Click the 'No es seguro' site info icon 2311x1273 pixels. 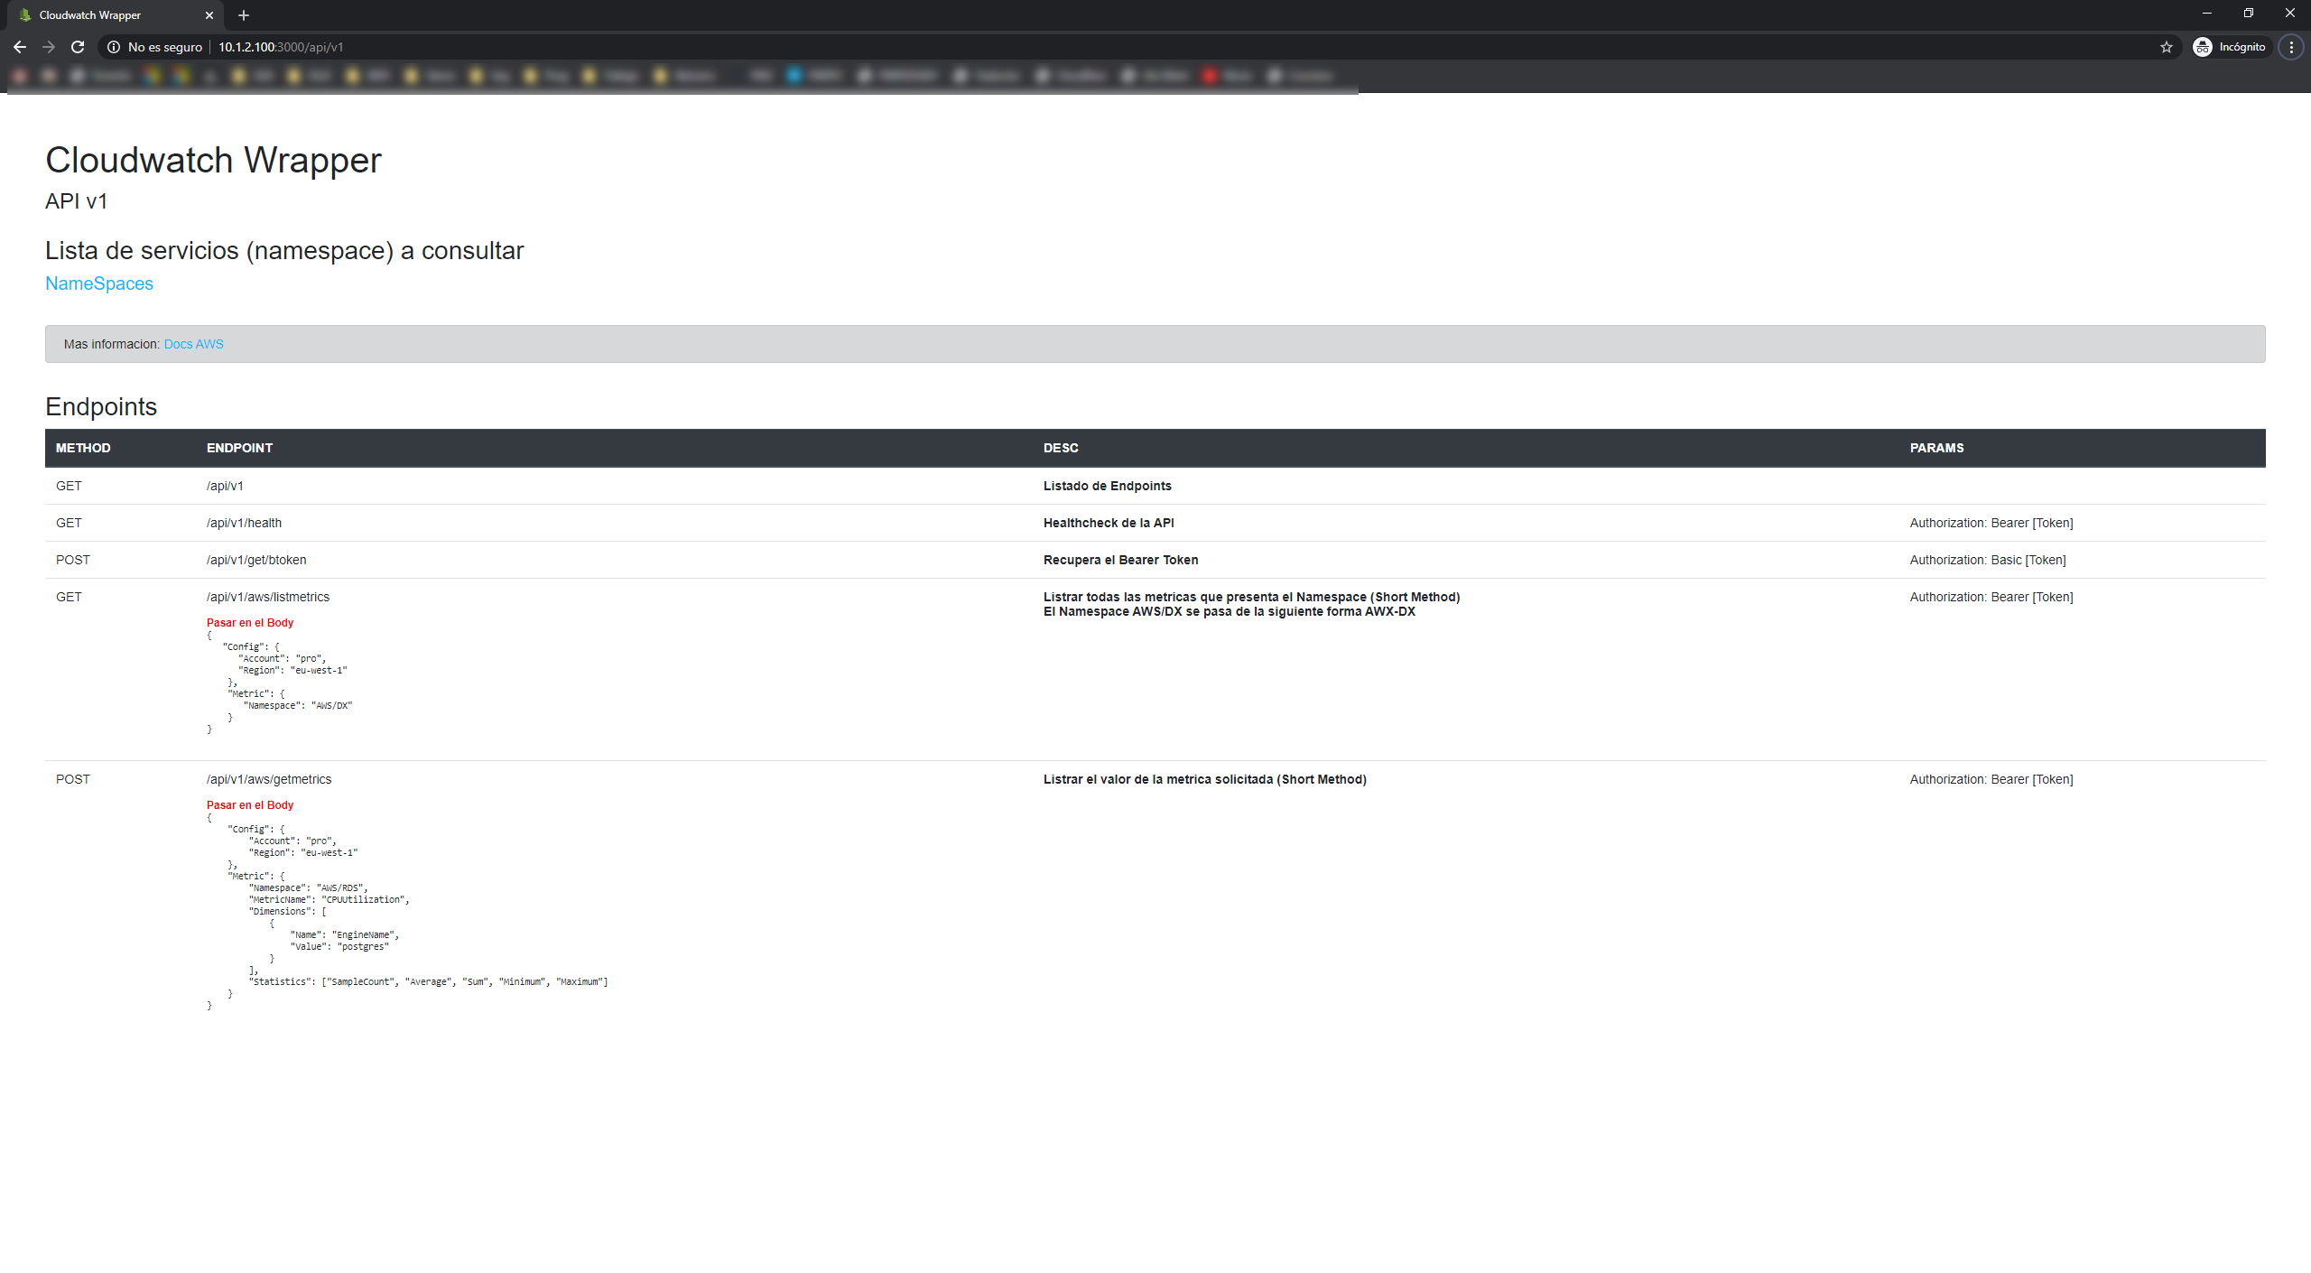click(114, 47)
